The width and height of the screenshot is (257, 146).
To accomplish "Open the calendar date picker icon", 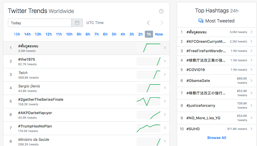I will [77, 23].
